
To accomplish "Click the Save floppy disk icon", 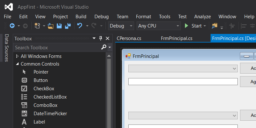I will tap(59, 26).
